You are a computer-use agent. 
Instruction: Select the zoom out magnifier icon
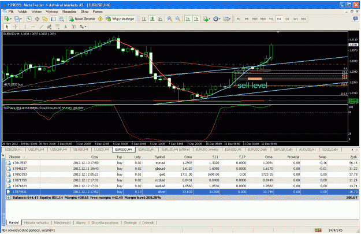(178, 19)
